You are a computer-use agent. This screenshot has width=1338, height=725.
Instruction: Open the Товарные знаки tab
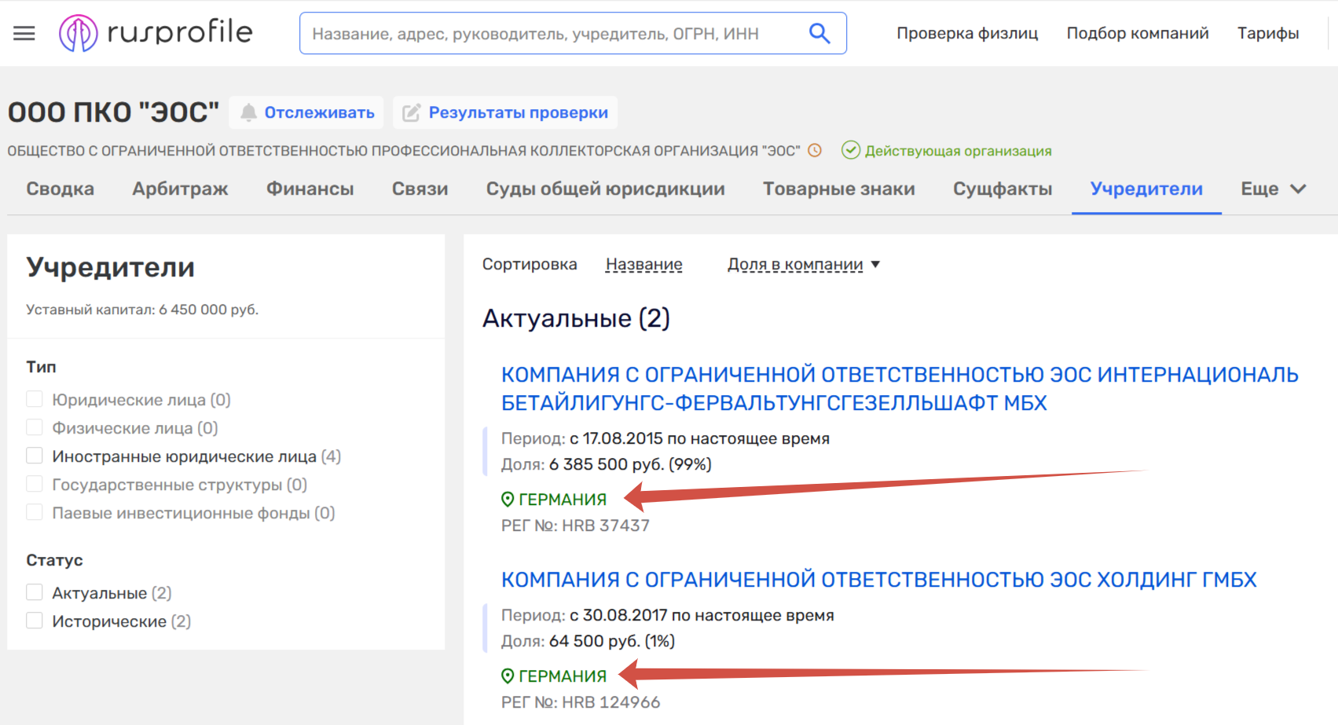click(x=838, y=189)
